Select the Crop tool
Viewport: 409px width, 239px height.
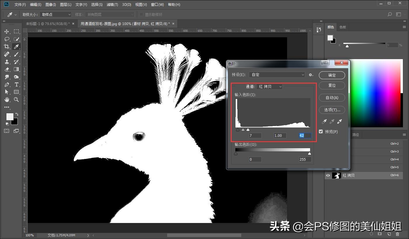click(6, 47)
